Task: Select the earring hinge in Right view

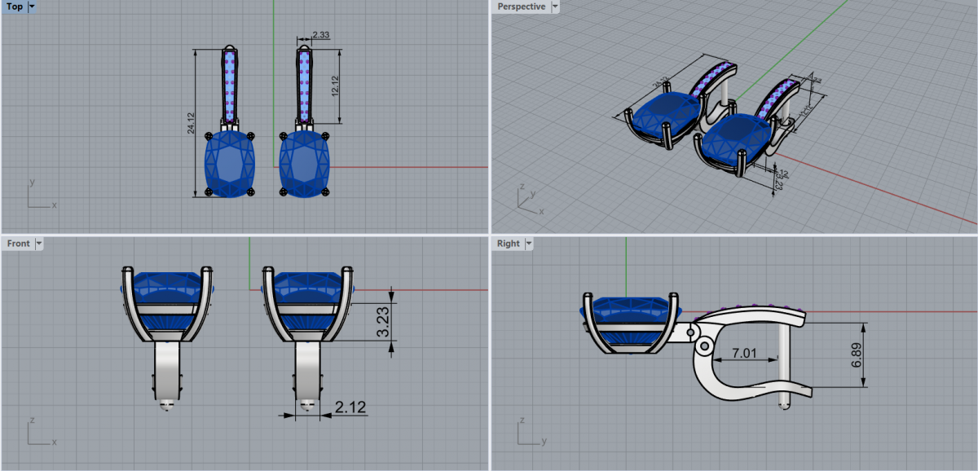Action: click(x=692, y=331)
